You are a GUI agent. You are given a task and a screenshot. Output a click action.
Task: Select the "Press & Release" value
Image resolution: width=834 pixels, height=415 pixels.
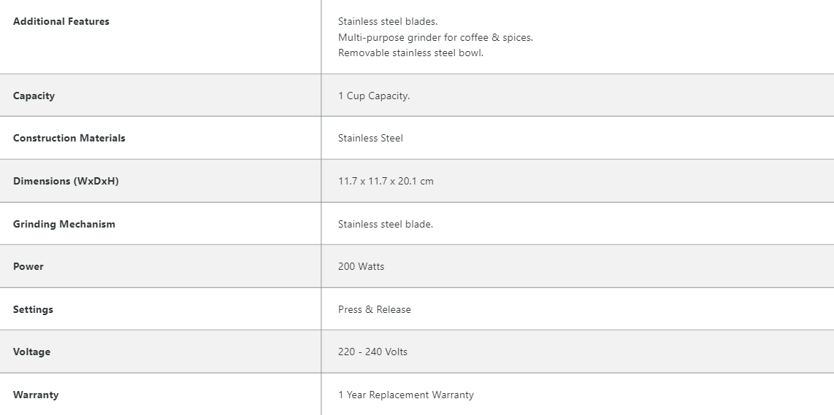[x=375, y=309]
